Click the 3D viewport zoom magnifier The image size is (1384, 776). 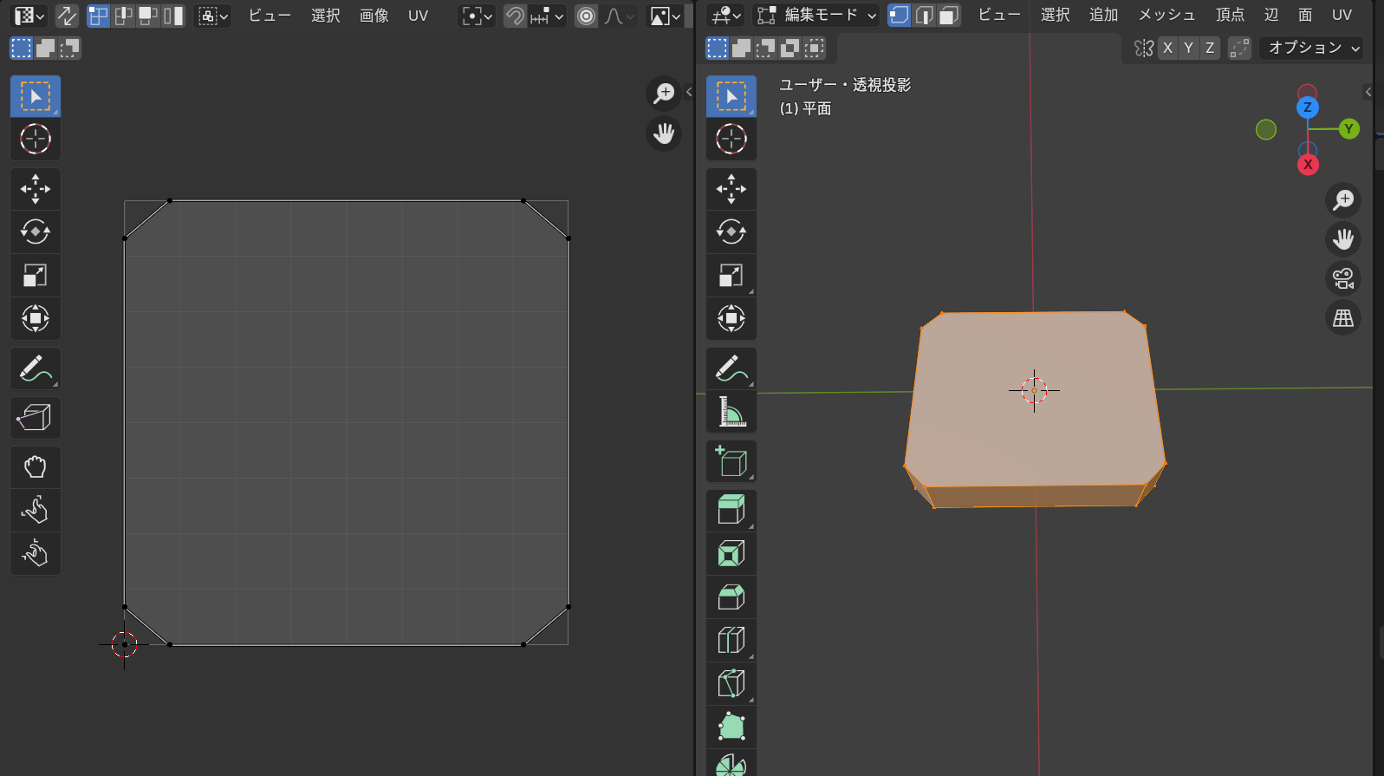click(x=1343, y=200)
